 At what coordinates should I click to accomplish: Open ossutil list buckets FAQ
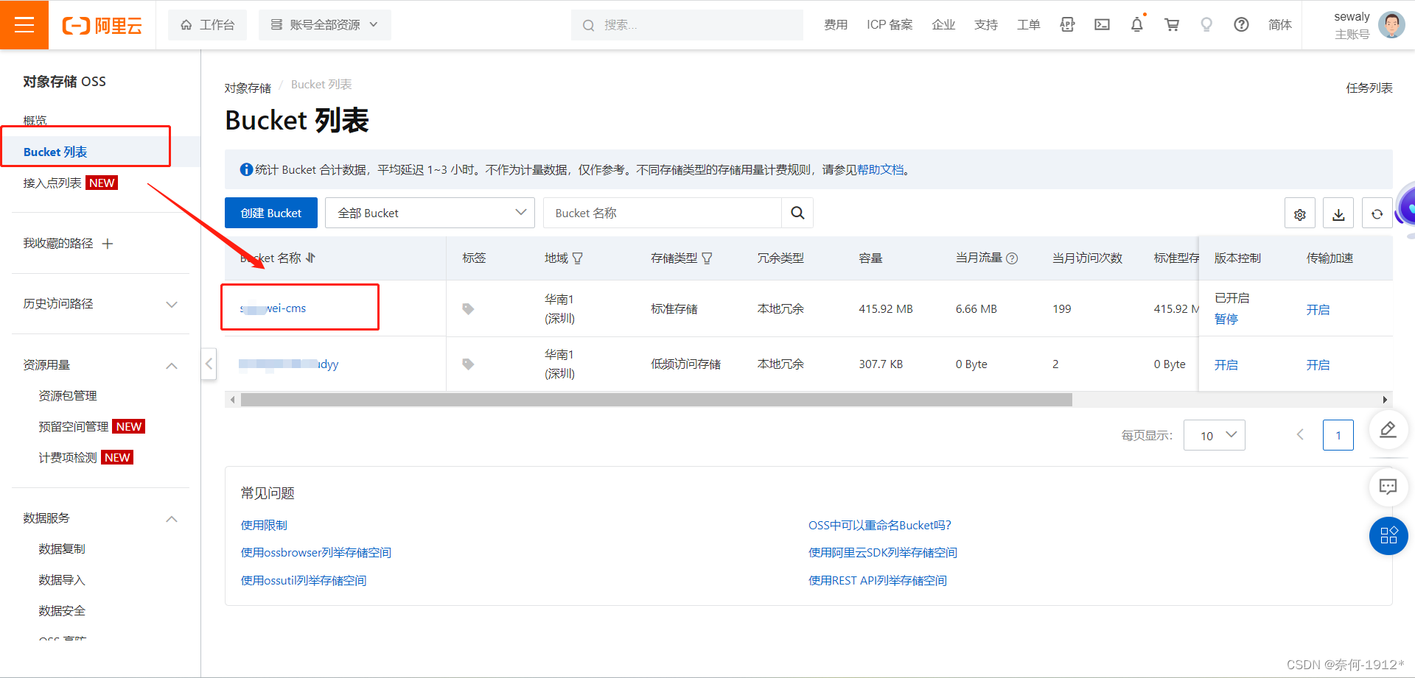(304, 581)
